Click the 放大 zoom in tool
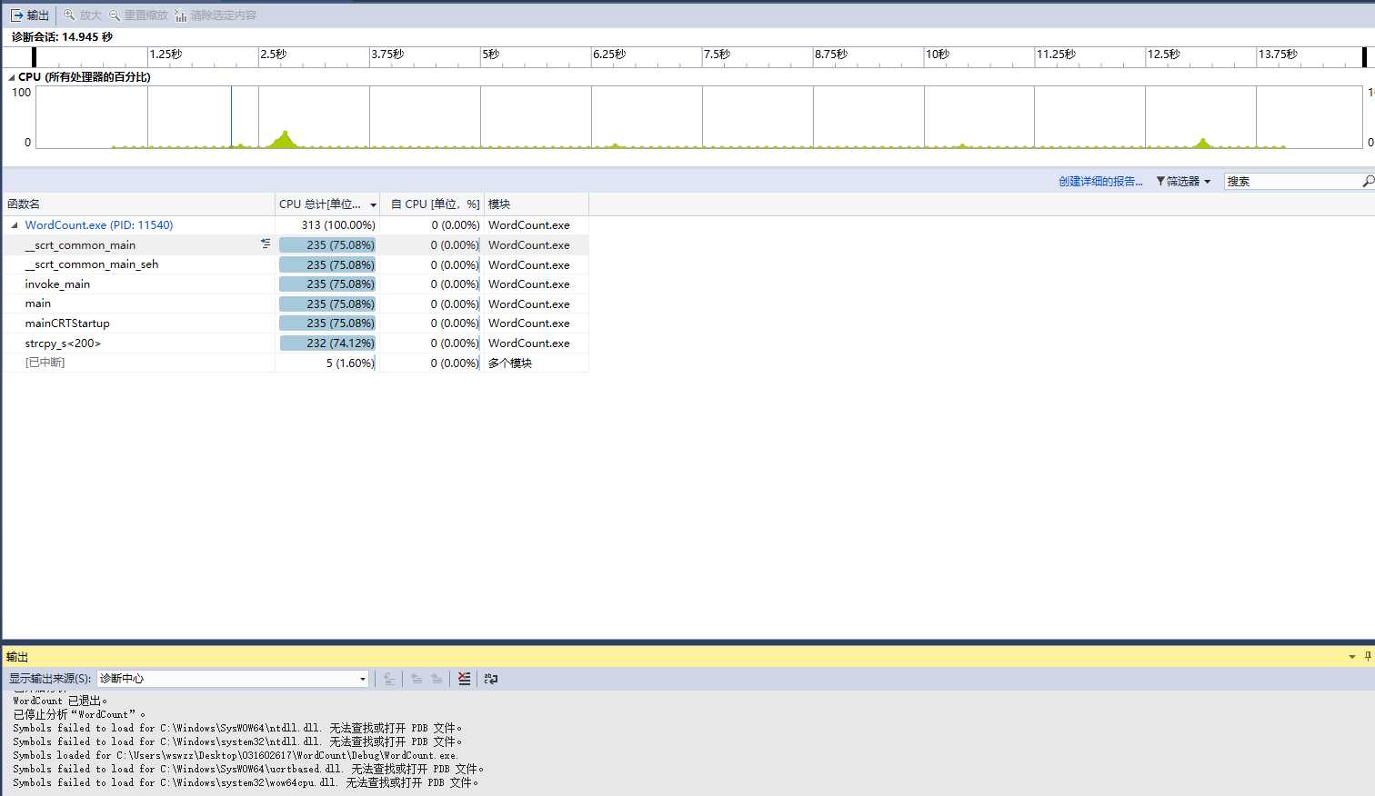Screen dimensions: 1375x796 coord(82,15)
